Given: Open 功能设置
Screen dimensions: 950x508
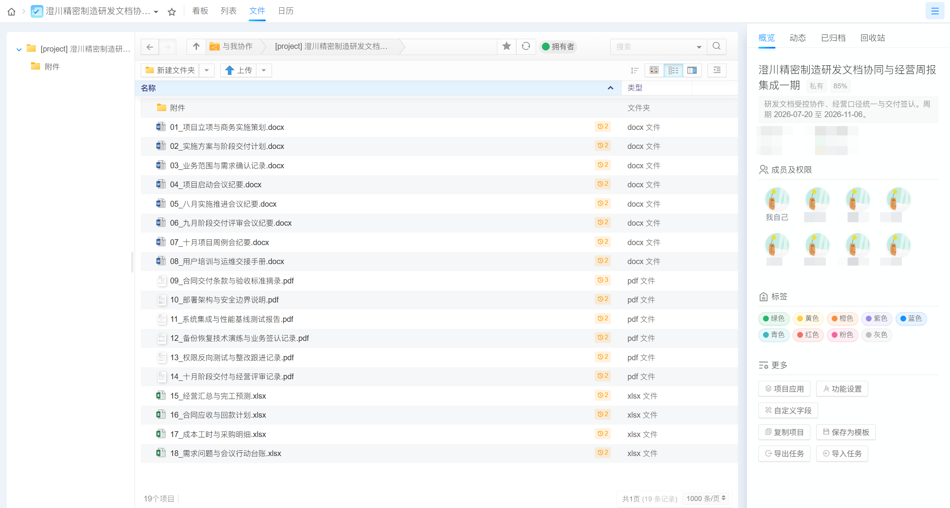Looking at the screenshot, I should pos(842,389).
